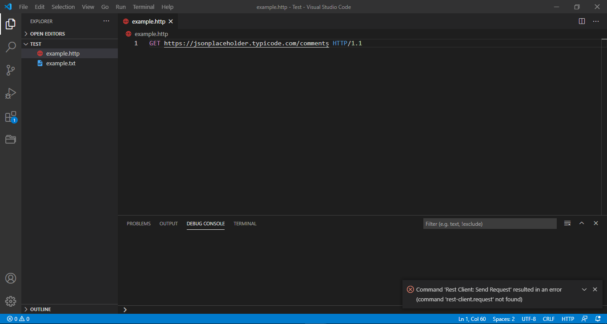Change the HTTP language mode

[568, 319]
